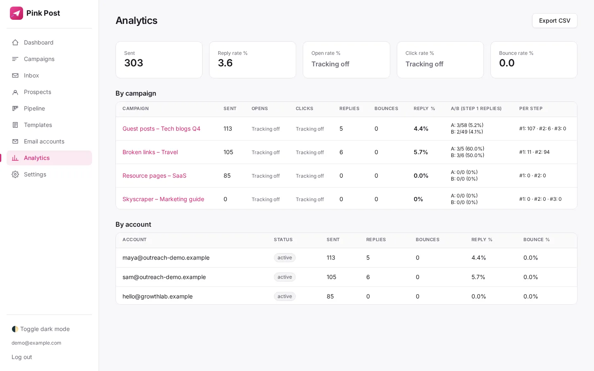This screenshot has height=371, width=594.
Task: Click the Settings gear icon
Action: pyautogui.click(x=15, y=174)
